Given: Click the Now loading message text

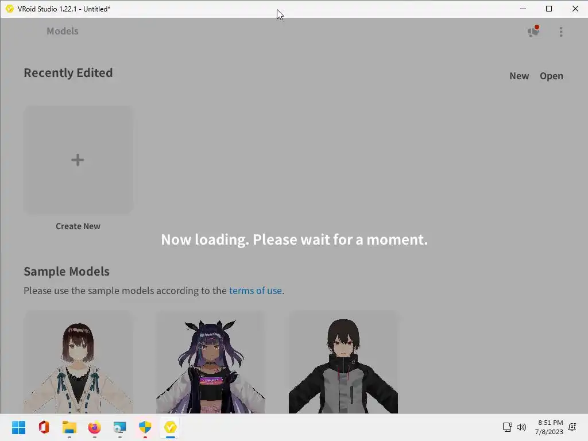Looking at the screenshot, I should pos(295,239).
